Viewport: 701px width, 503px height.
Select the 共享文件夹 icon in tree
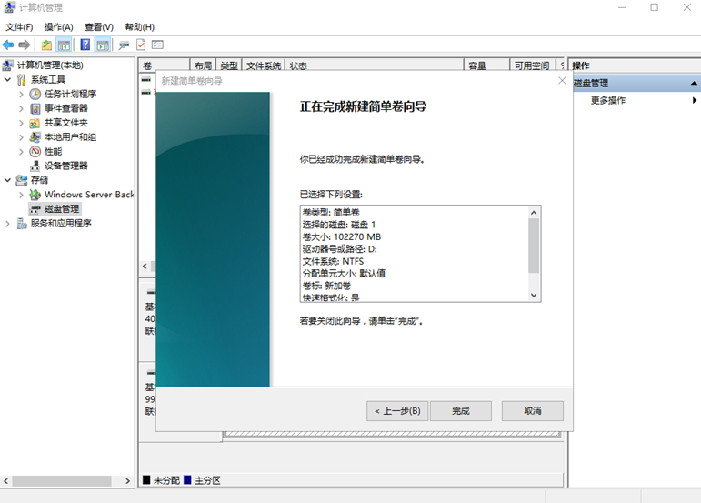coord(35,123)
